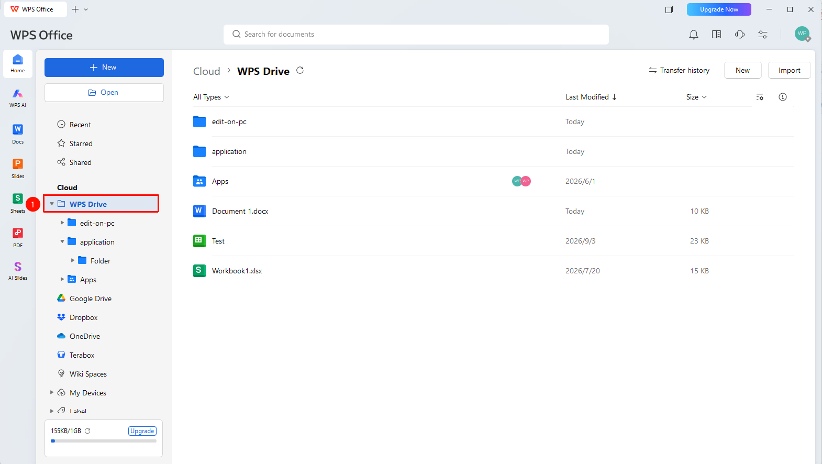
Task: Expand the Folder subfolder arrow
Action: click(x=73, y=260)
